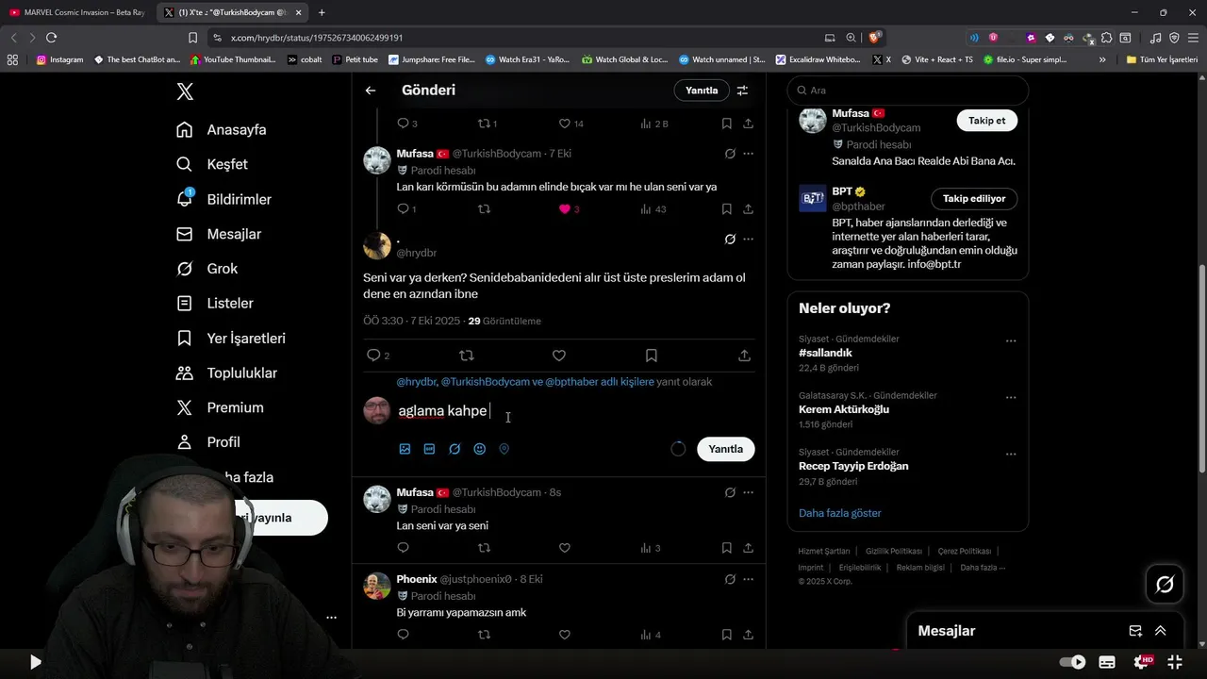Share the hrydbr post via upload icon
This screenshot has height=679, width=1207.
(744, 356)
